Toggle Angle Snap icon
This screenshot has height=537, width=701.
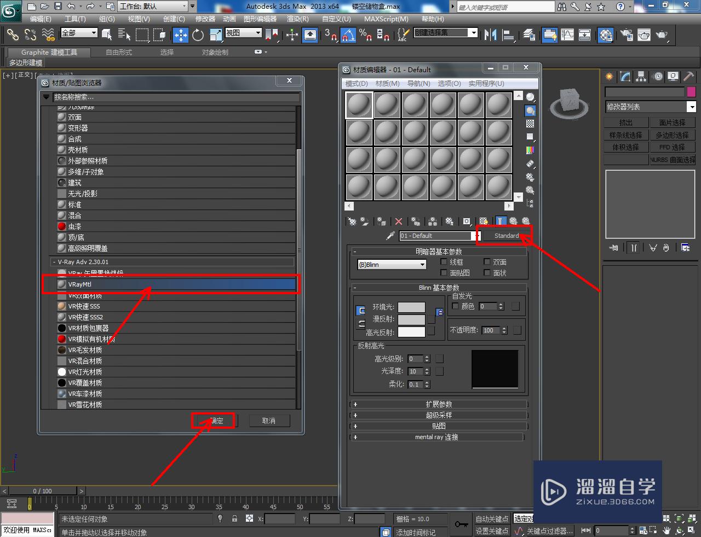click(348, 35)
